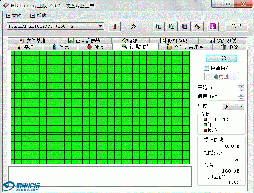Click the 退出 exit button
The width and height of the screenshot is (254, 193).
236,27
